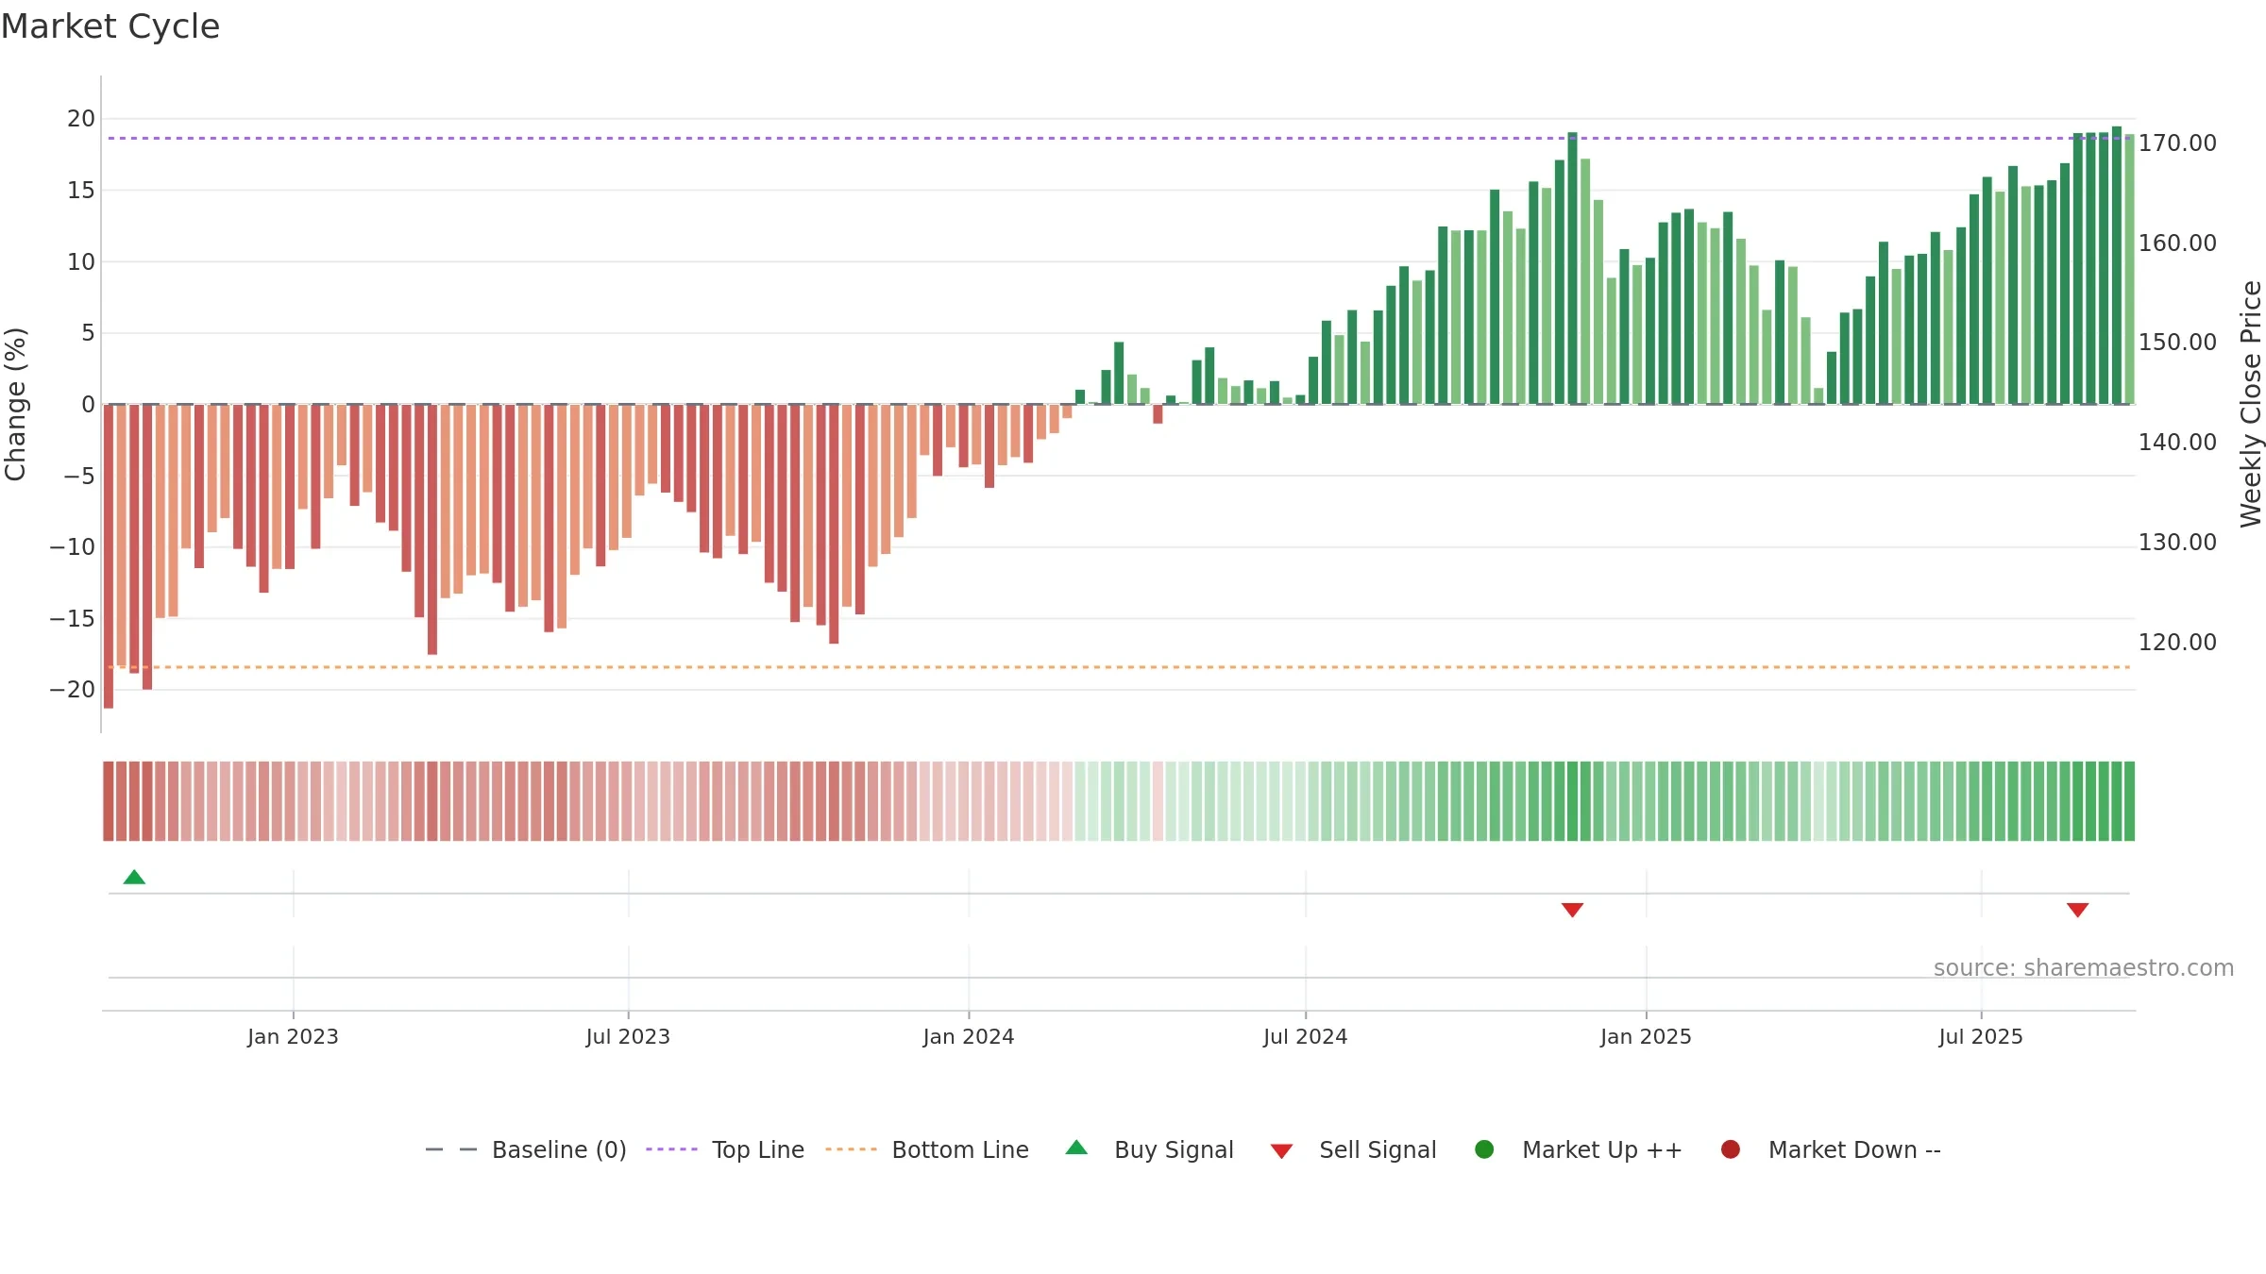Click the 130.00 price tick label
2266x1274 pixels.
click(x=2177, y=543)
